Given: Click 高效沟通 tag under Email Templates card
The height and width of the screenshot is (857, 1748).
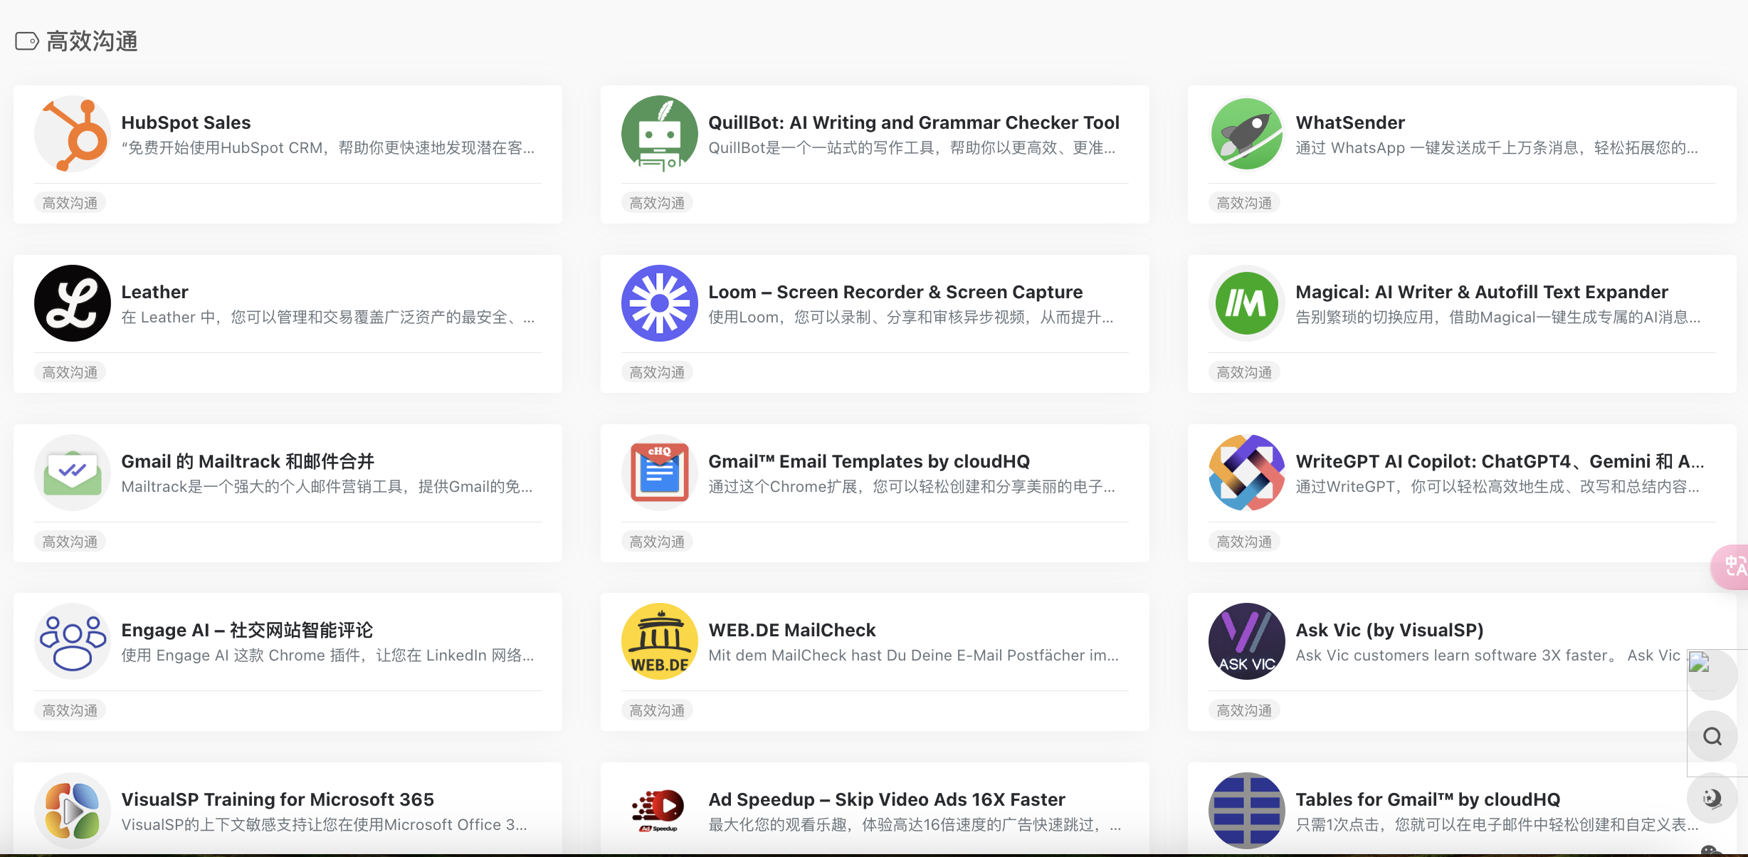Looking at the screenshot, I should coord(657,542).
